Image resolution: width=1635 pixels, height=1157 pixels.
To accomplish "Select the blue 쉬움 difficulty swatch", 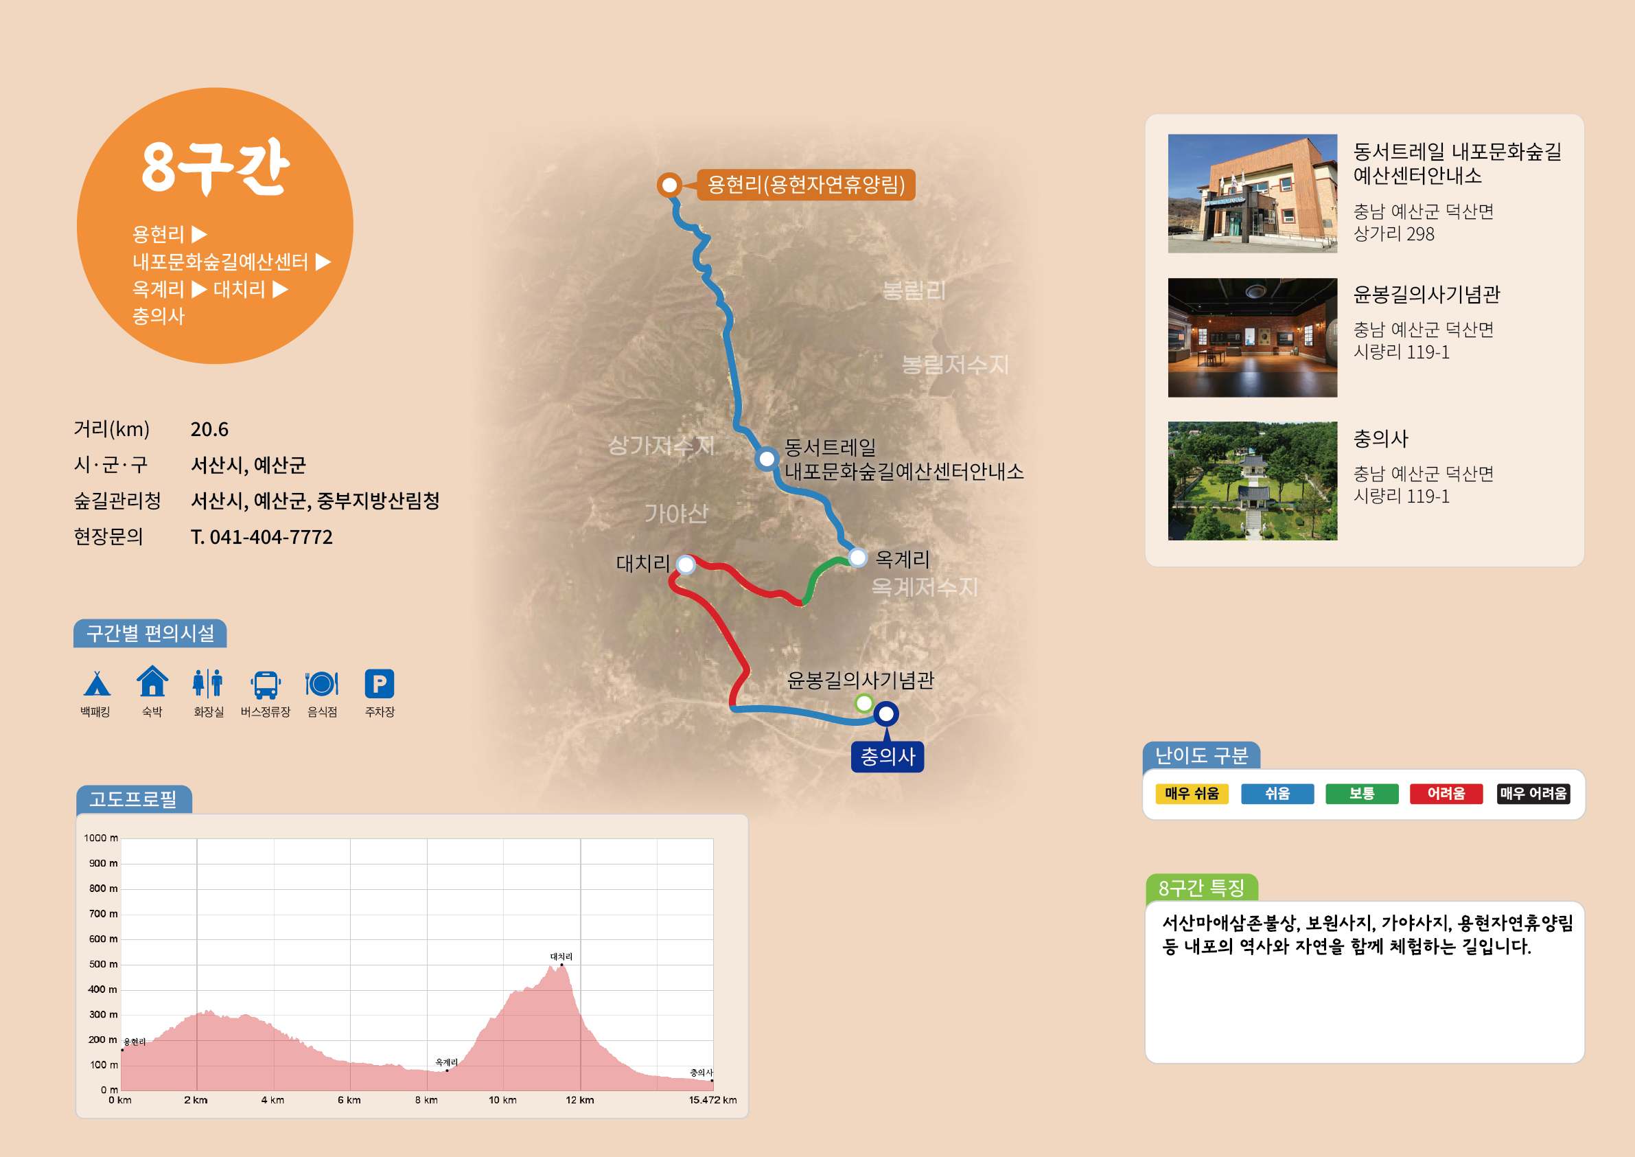I will tap(1277, 794).
